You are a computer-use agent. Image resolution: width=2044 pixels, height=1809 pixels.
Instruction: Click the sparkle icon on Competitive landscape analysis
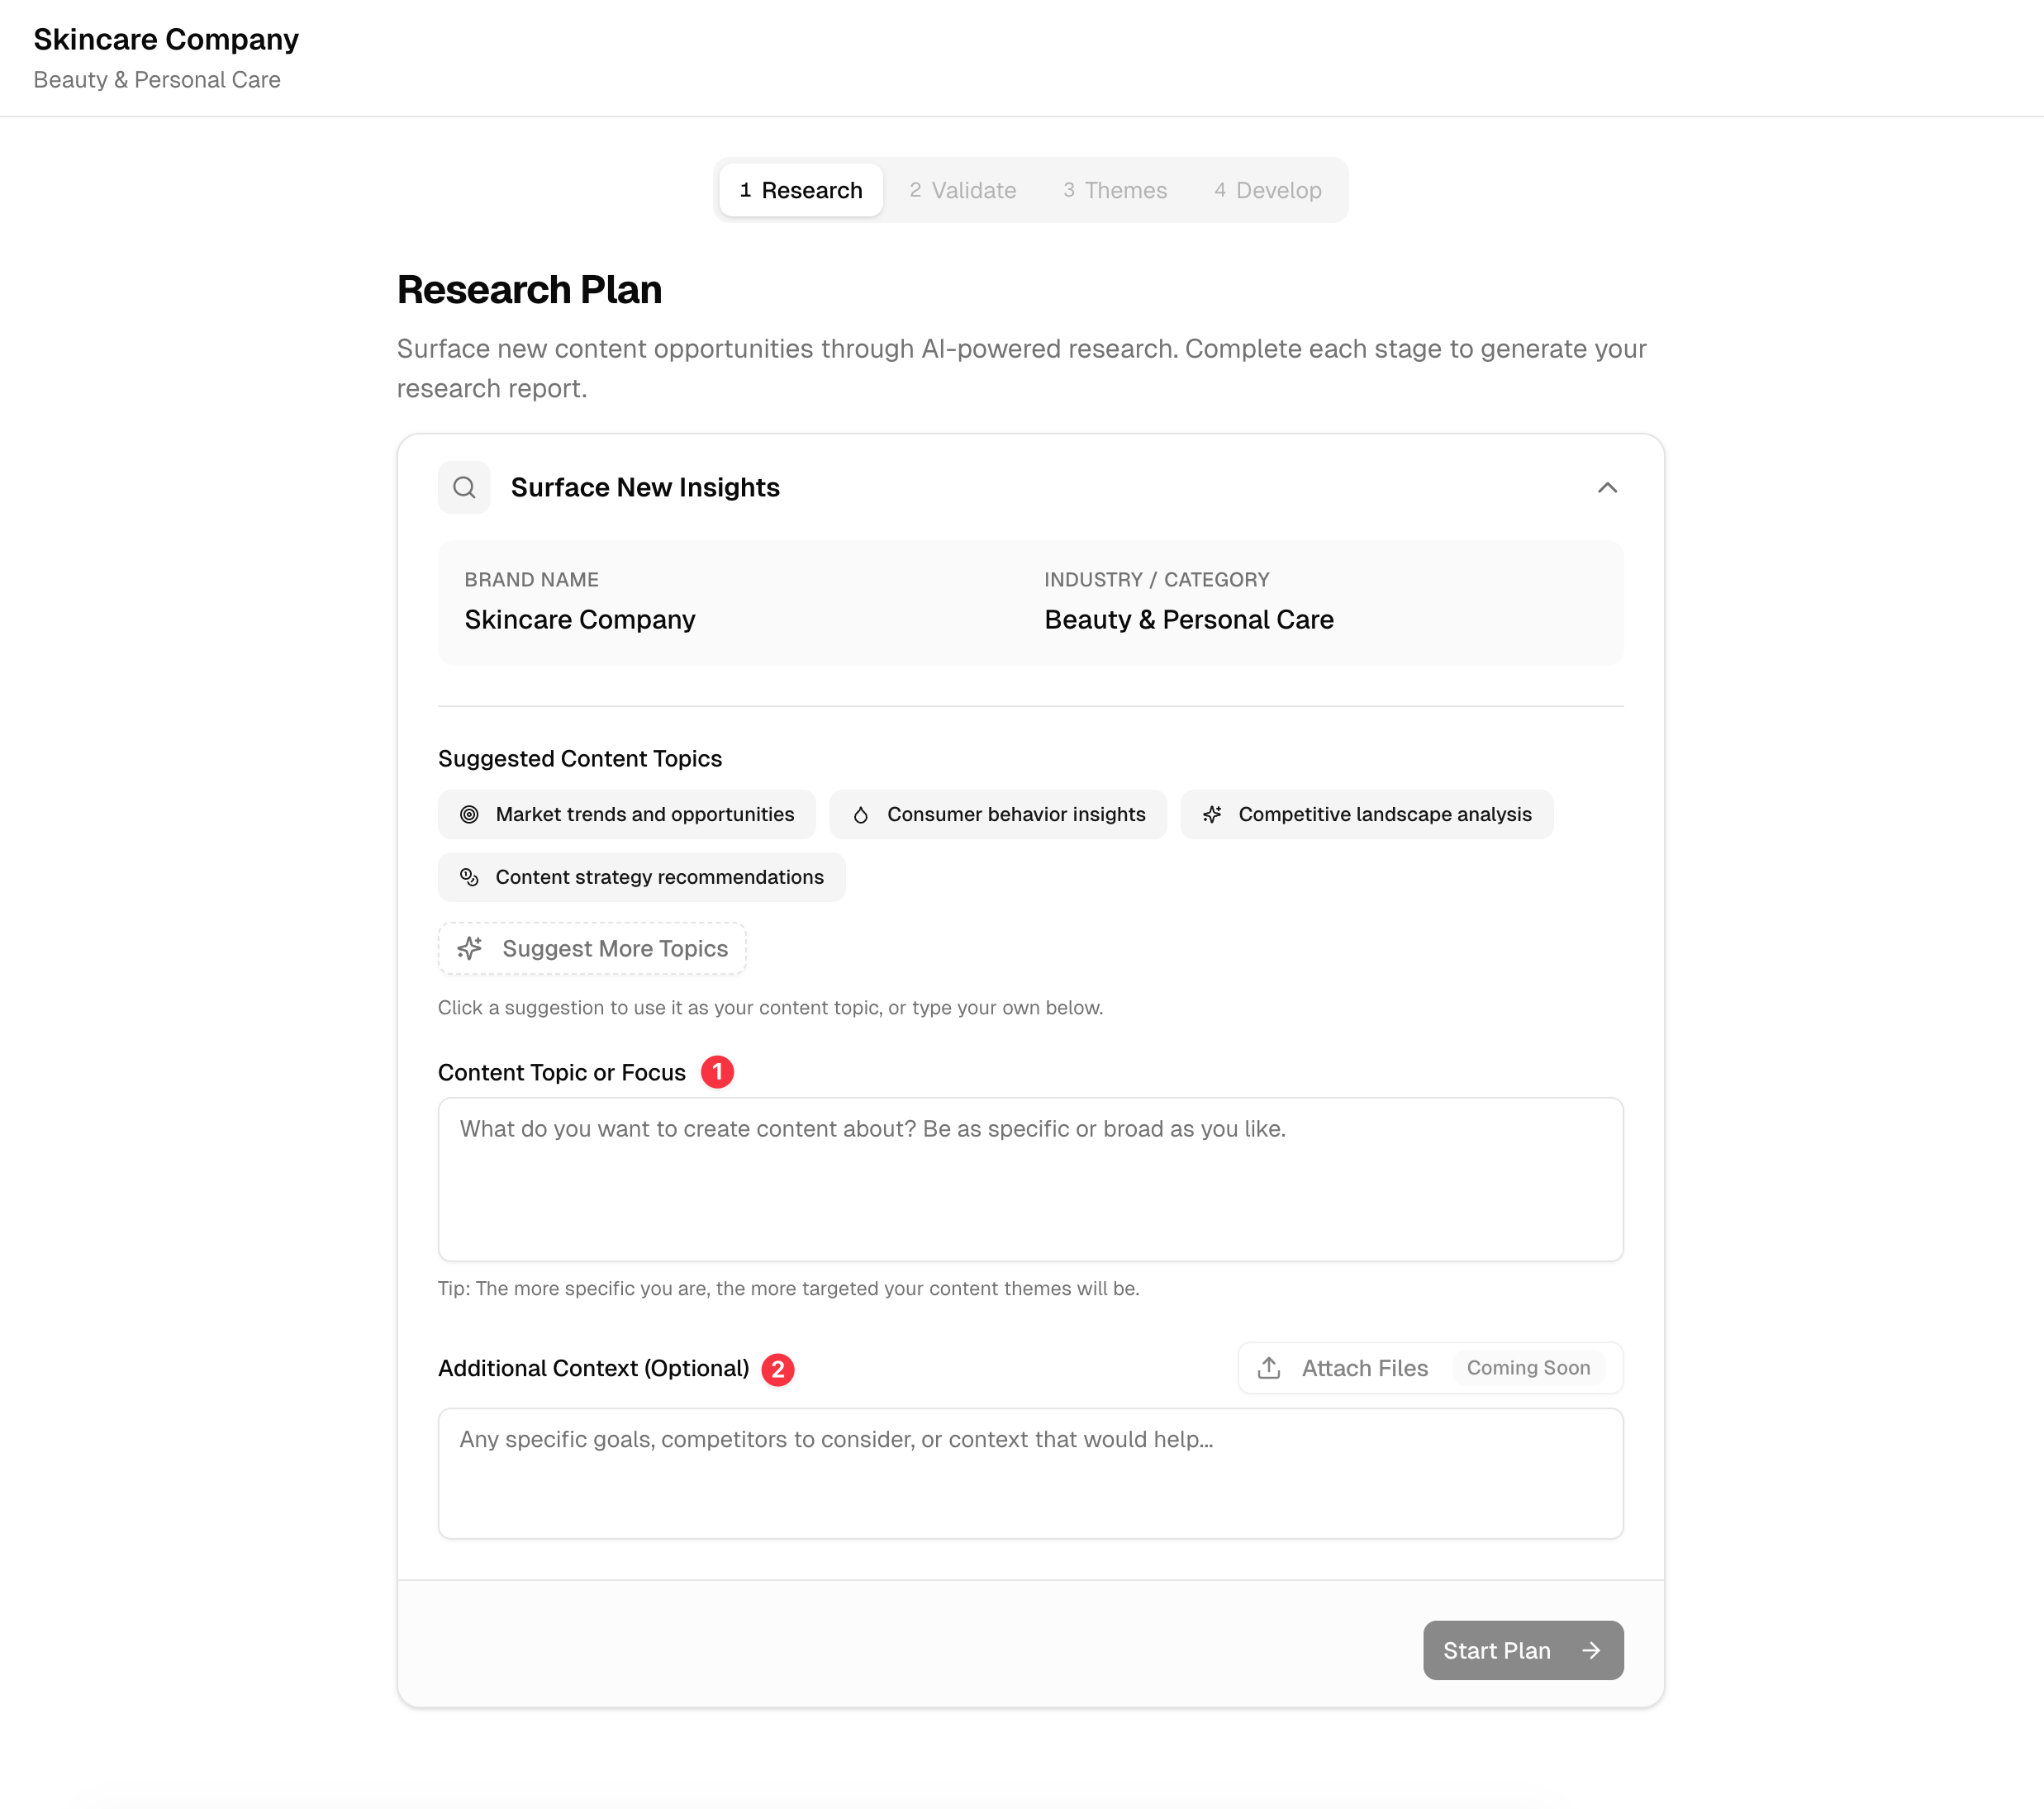(1213, 814)
